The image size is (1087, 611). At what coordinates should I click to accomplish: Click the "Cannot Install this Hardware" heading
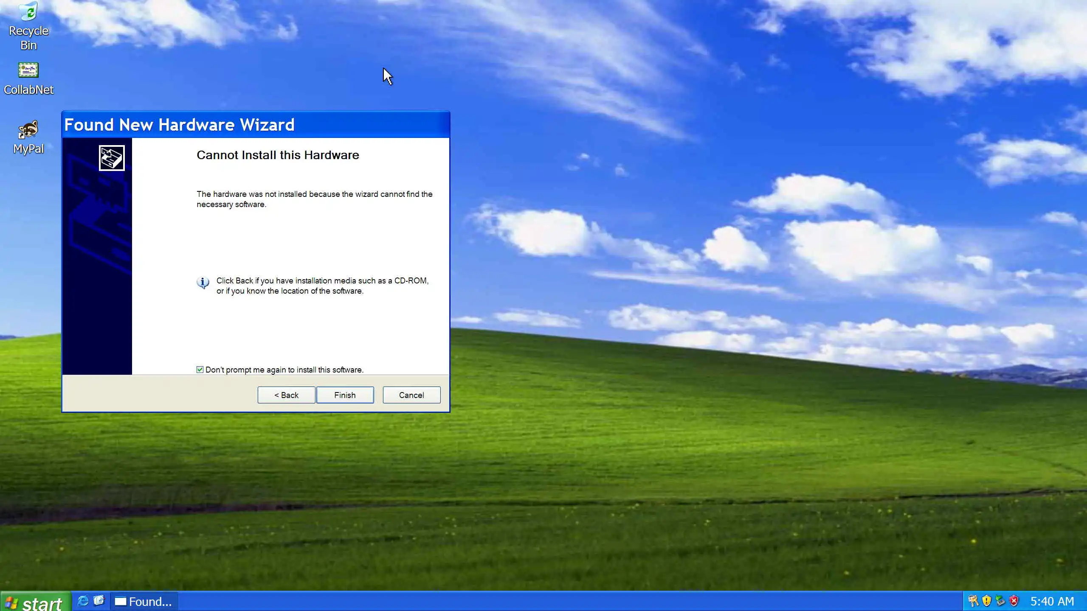(278, 155)
